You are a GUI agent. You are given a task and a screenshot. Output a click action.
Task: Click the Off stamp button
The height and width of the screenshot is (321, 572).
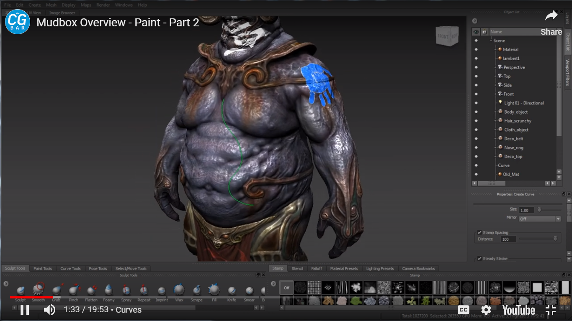point(286,288)
